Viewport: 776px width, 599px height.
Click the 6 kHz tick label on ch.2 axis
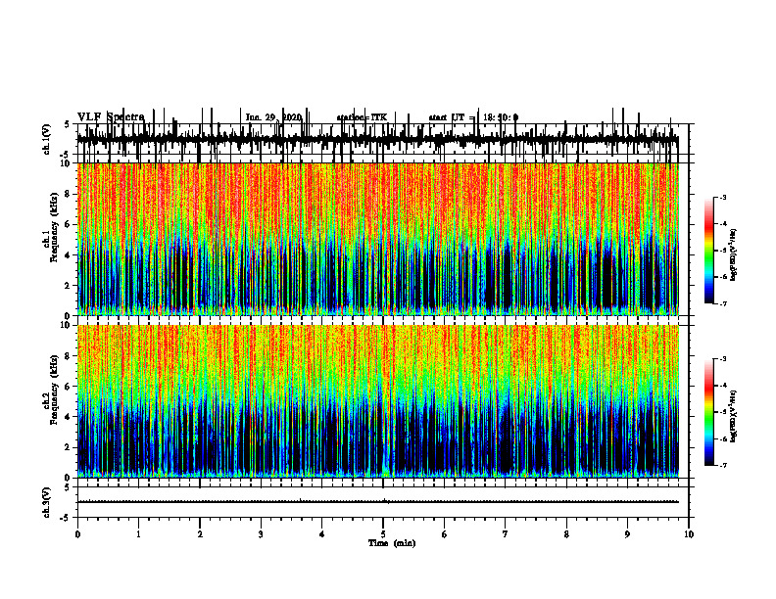click(69, 387)
